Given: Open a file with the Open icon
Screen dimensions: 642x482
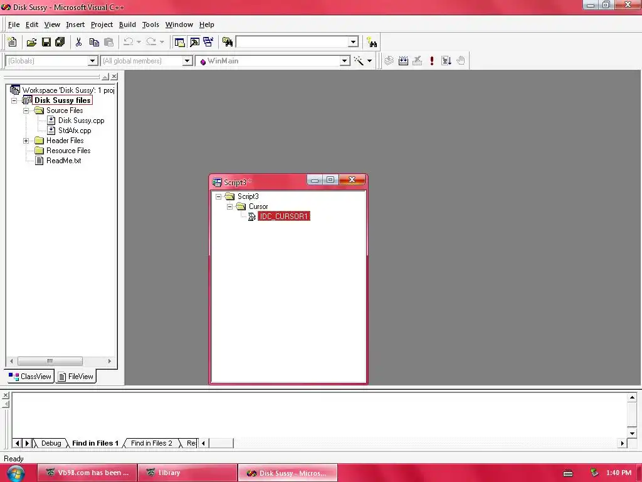Looking at the screenshot, I should tap(31, 42).
